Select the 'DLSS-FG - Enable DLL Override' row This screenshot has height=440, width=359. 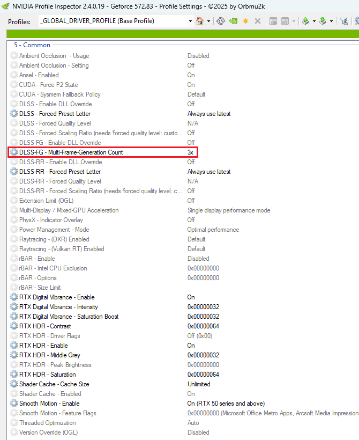pyautogui.click(x=183, y=143)
